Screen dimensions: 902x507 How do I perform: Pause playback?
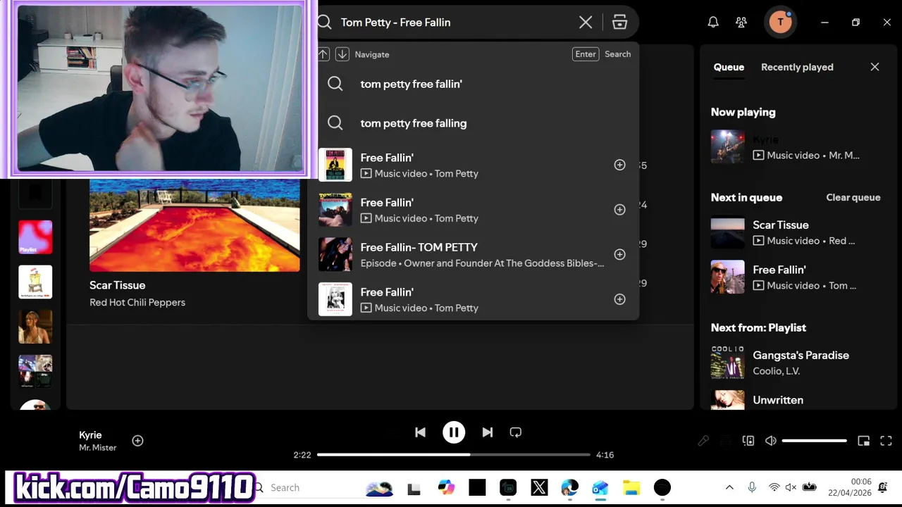point(454,432)
